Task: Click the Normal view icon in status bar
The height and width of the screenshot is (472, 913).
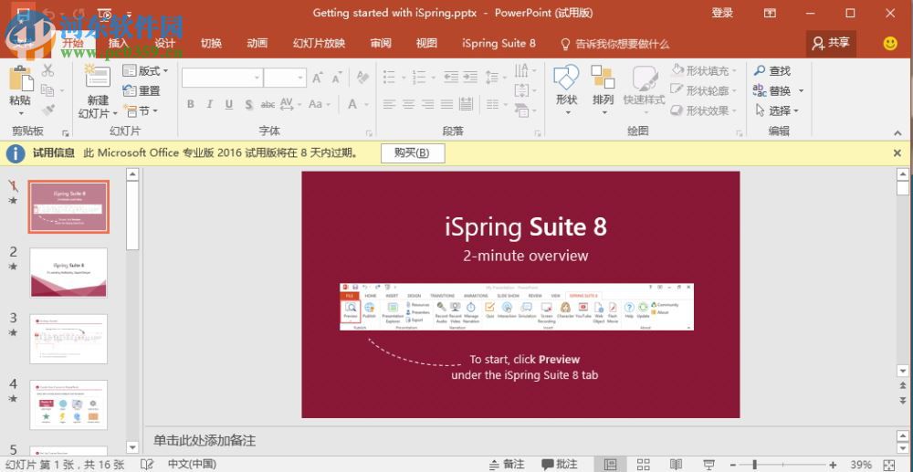Action: point(610,465)
